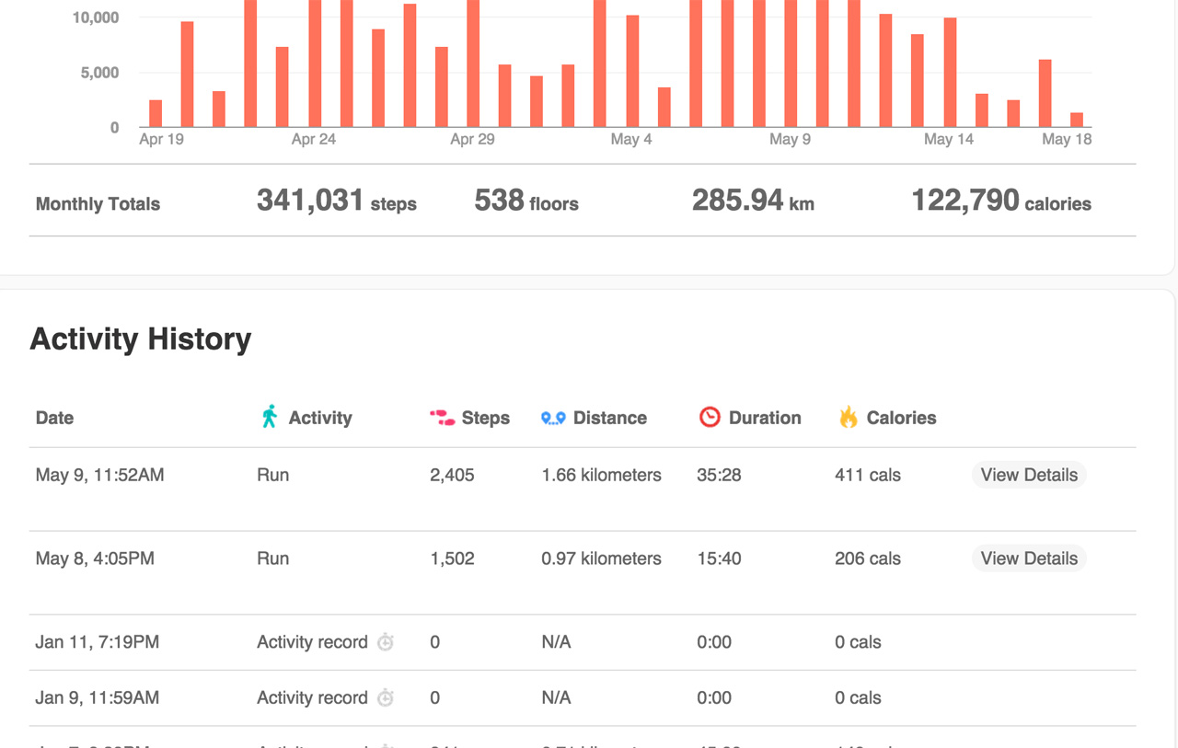
Task: Click the 538 floors total
Action: click(x=526, y=201)
